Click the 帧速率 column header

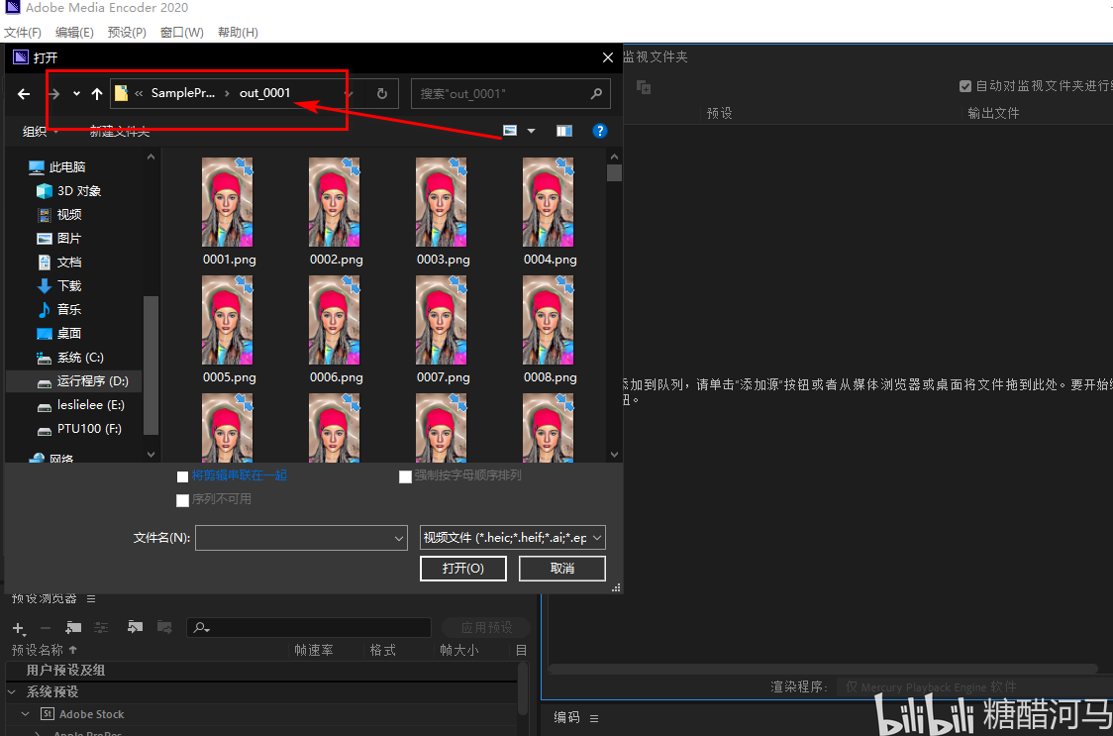point(314,650)
